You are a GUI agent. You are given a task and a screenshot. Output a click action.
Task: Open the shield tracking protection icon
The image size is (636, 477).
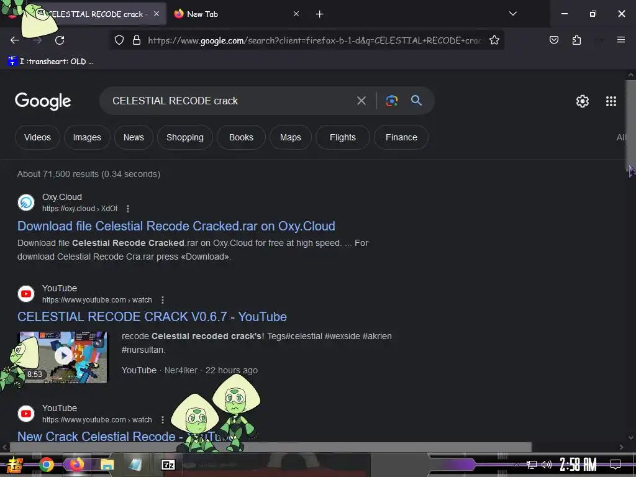pos(119,40)
